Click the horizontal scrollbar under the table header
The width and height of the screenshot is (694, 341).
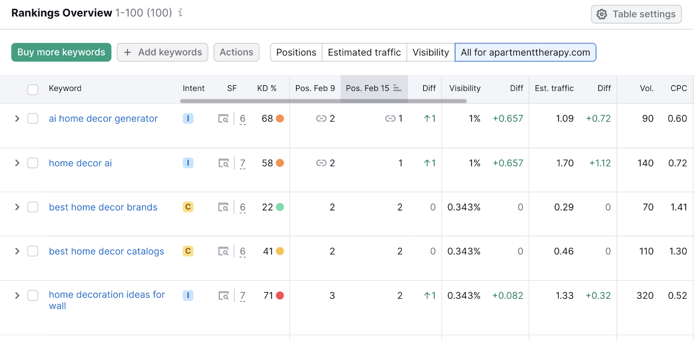pos(323,101)
